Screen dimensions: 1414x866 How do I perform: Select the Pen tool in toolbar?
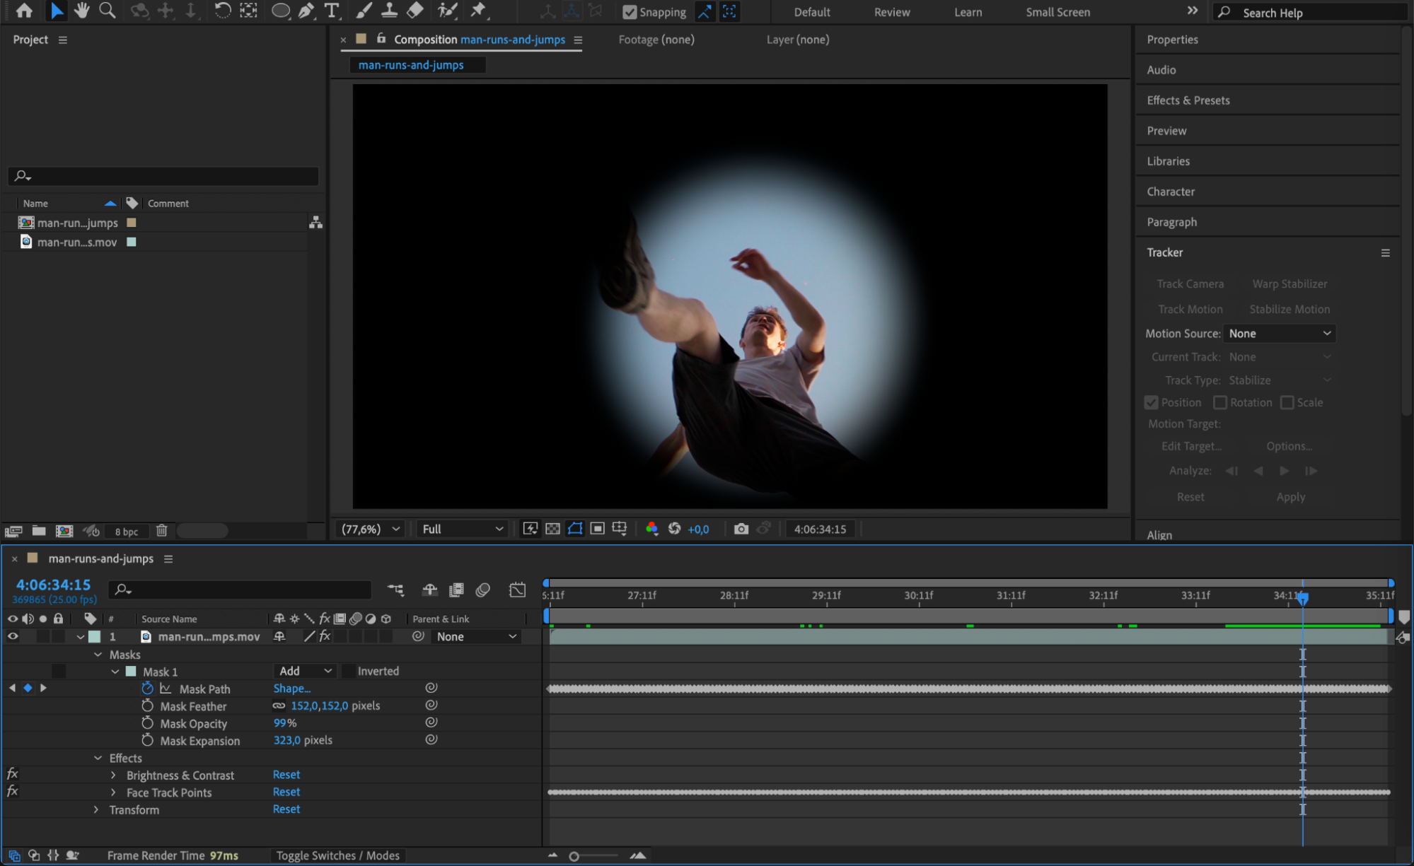[306, 11]
